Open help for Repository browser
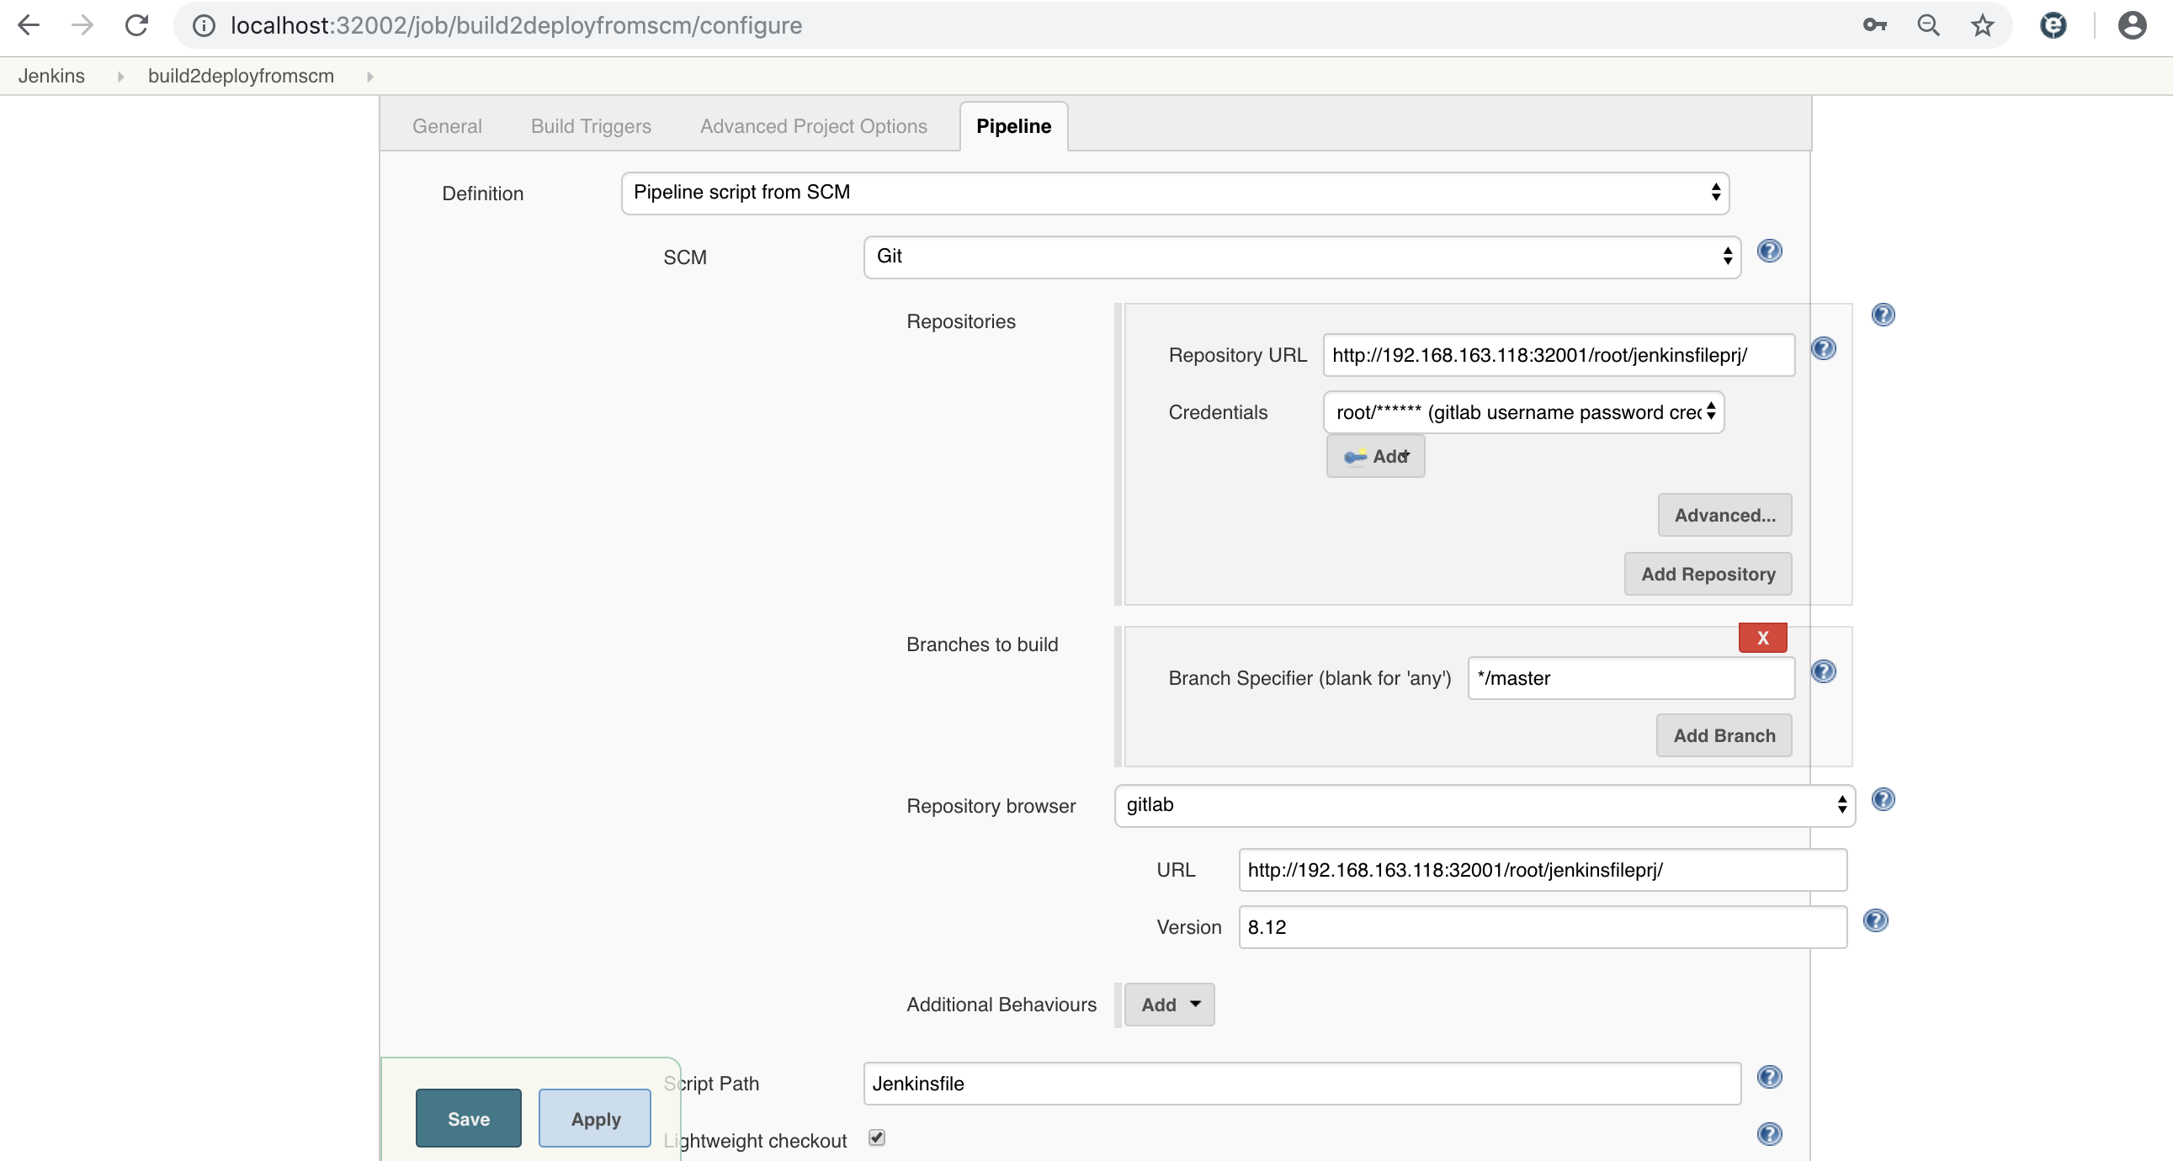The height and width of the screenshot is (1161, 2173). [x=1883, y=799]
